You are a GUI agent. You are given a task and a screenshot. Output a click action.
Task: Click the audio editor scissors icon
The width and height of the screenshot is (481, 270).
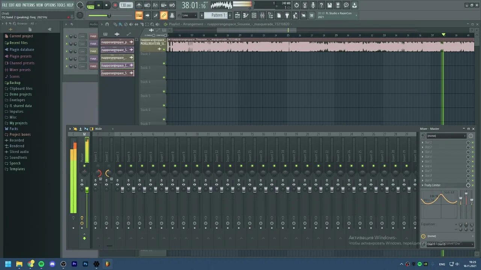305,5
